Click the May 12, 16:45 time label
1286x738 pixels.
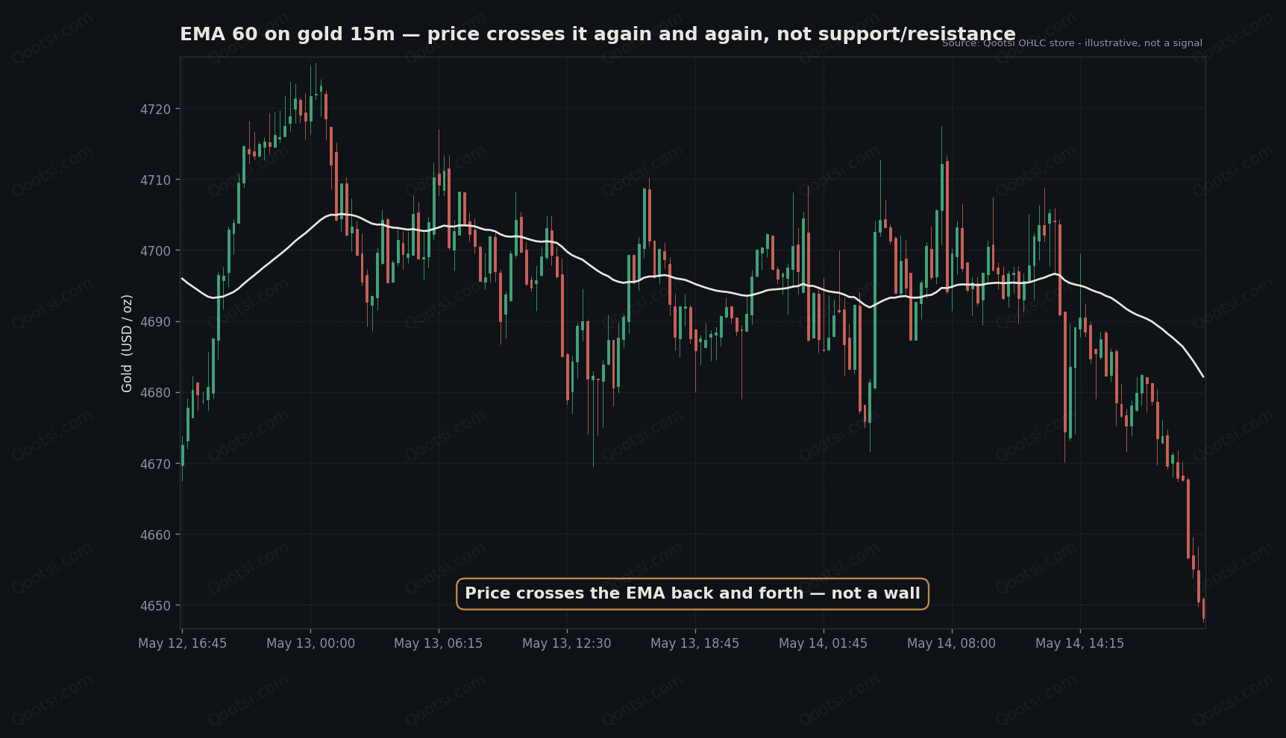[x=182, y=643]
